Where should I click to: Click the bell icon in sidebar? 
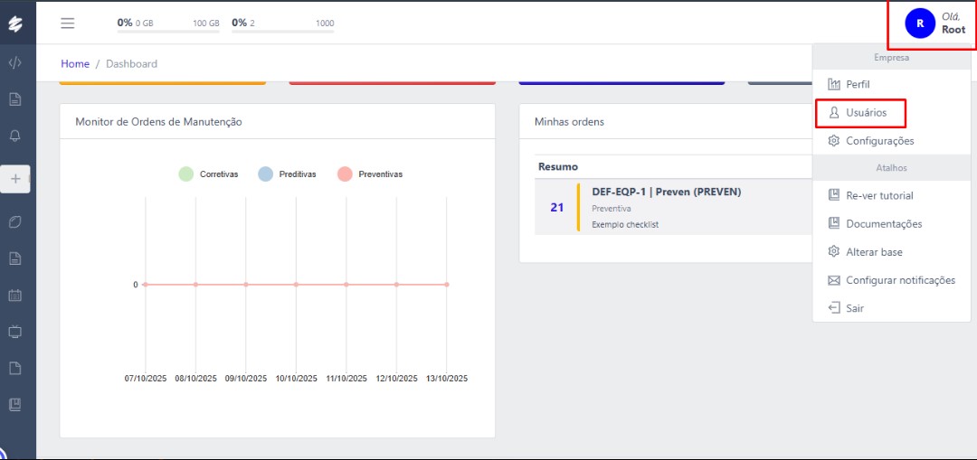(x=15, y=136)
